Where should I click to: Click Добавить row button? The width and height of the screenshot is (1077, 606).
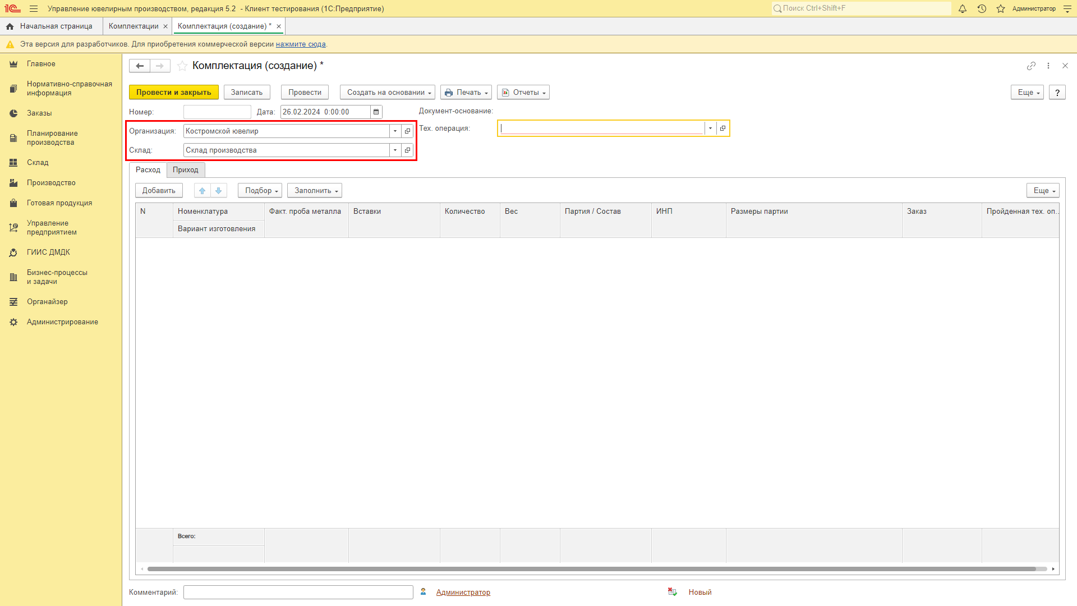coord(159,191)
